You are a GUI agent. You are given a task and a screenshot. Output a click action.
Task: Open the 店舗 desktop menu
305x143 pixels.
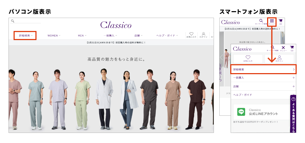[139, 35]
